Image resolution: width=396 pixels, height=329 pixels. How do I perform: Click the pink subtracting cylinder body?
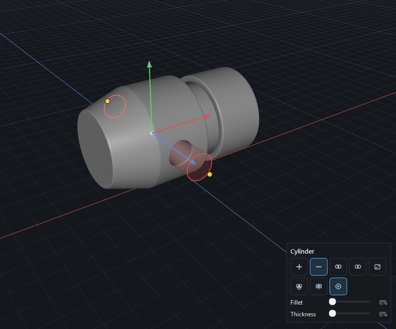click(x=179, y=154)
